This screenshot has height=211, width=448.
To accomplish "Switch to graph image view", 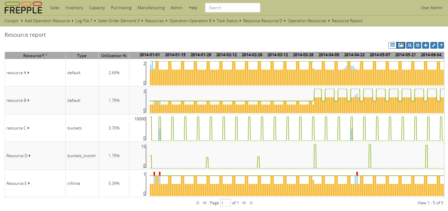I will point(401,45).
